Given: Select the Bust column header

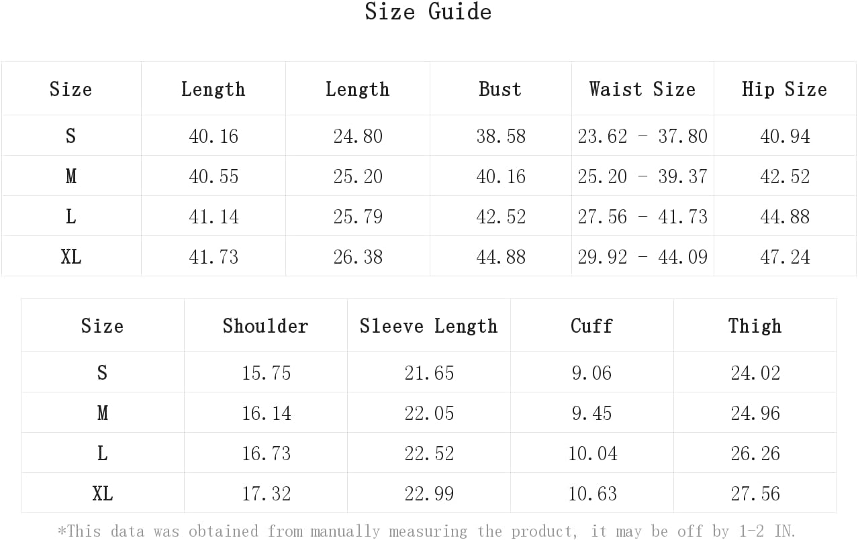Looking at the screenshot, I should 500,89.
